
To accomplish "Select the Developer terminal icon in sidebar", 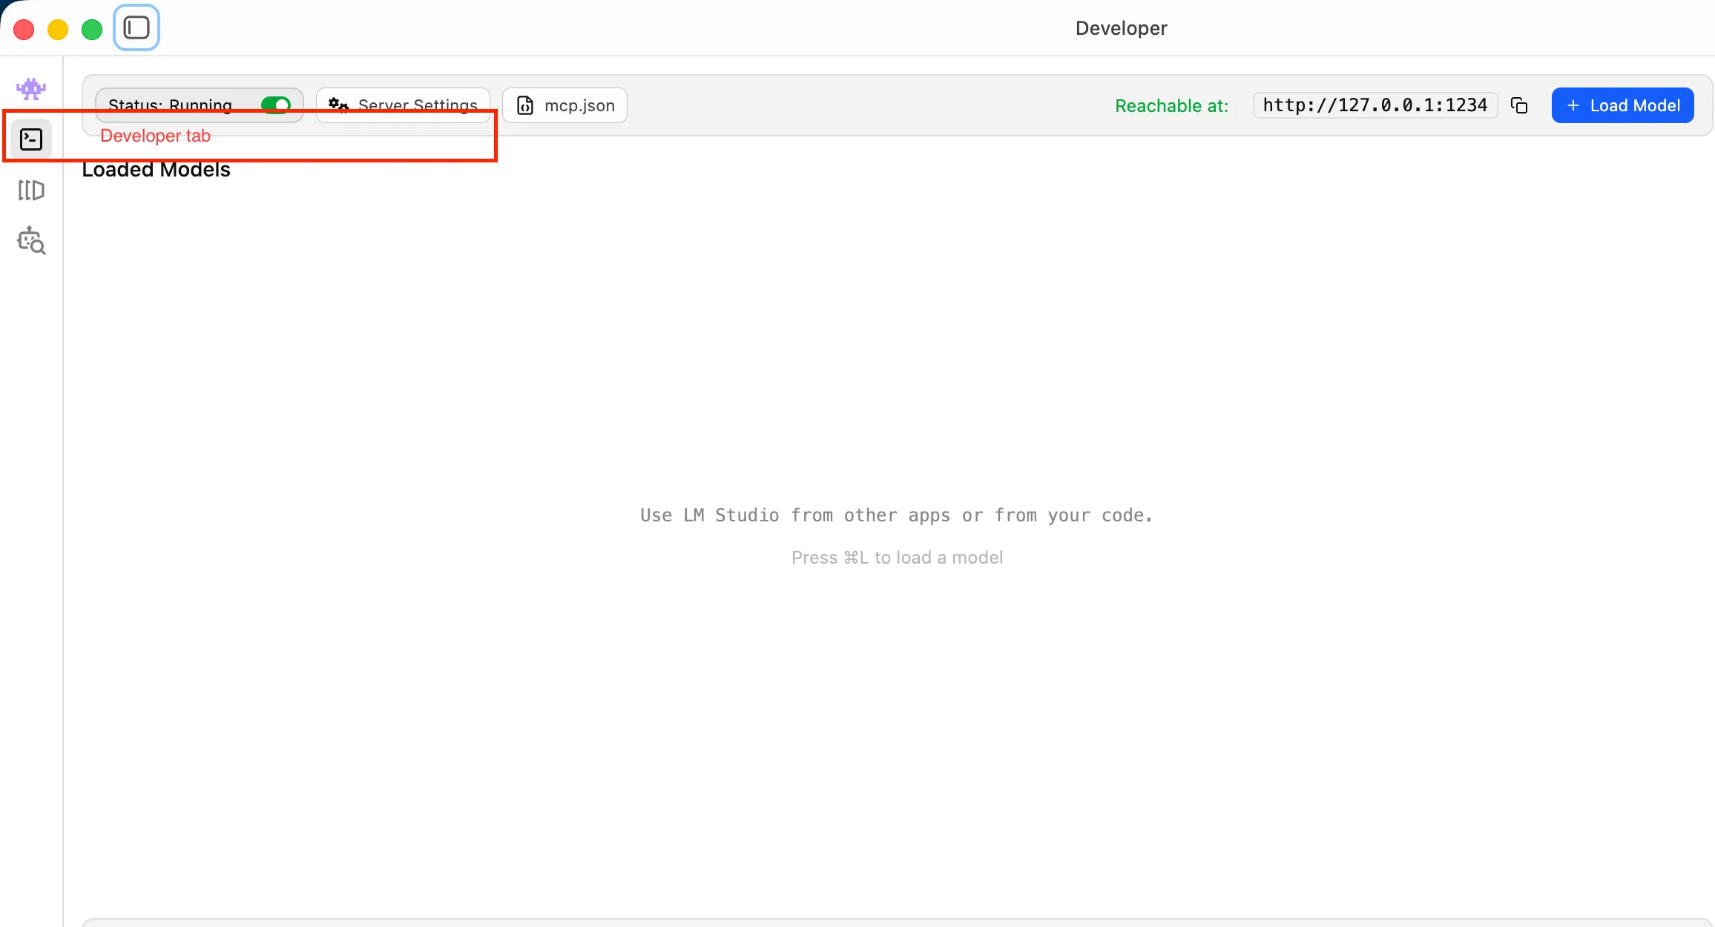I will (x=31, y=139).
